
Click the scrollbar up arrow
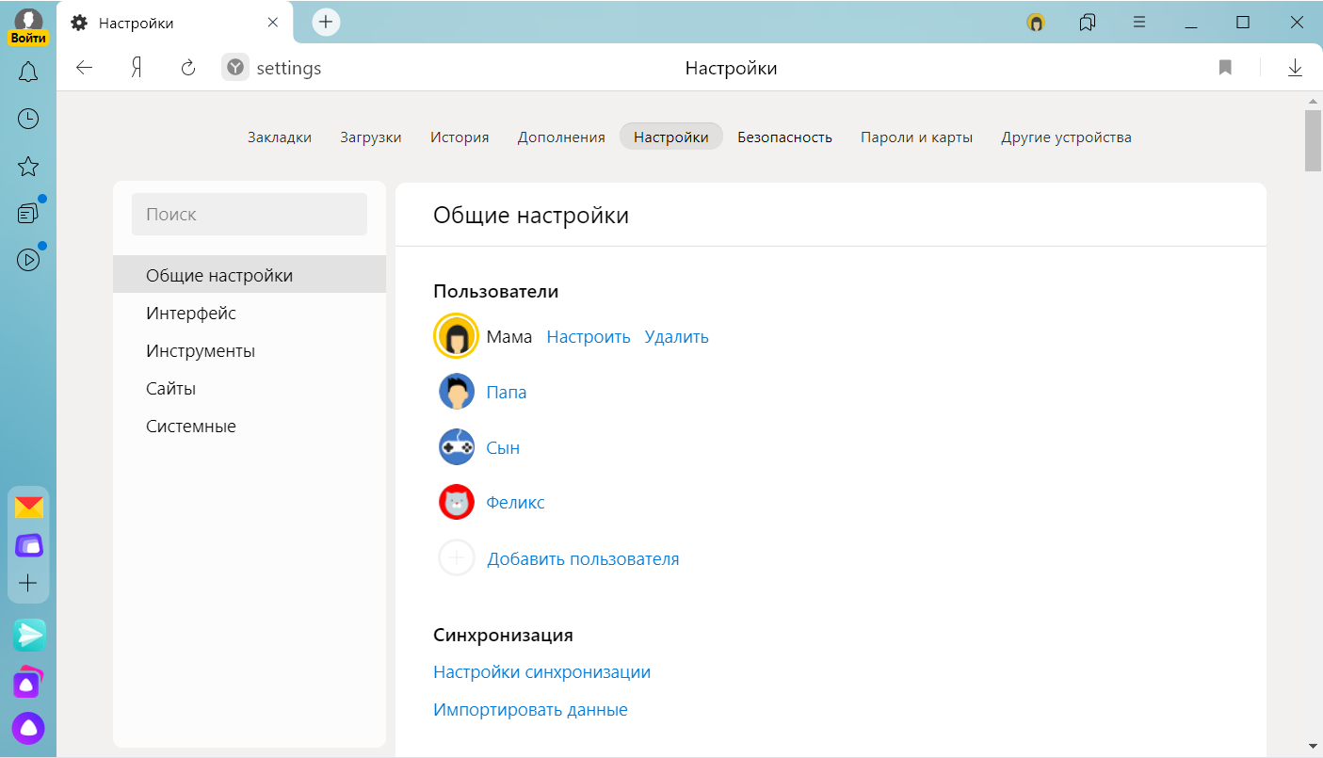click(x=1313, y=100)
